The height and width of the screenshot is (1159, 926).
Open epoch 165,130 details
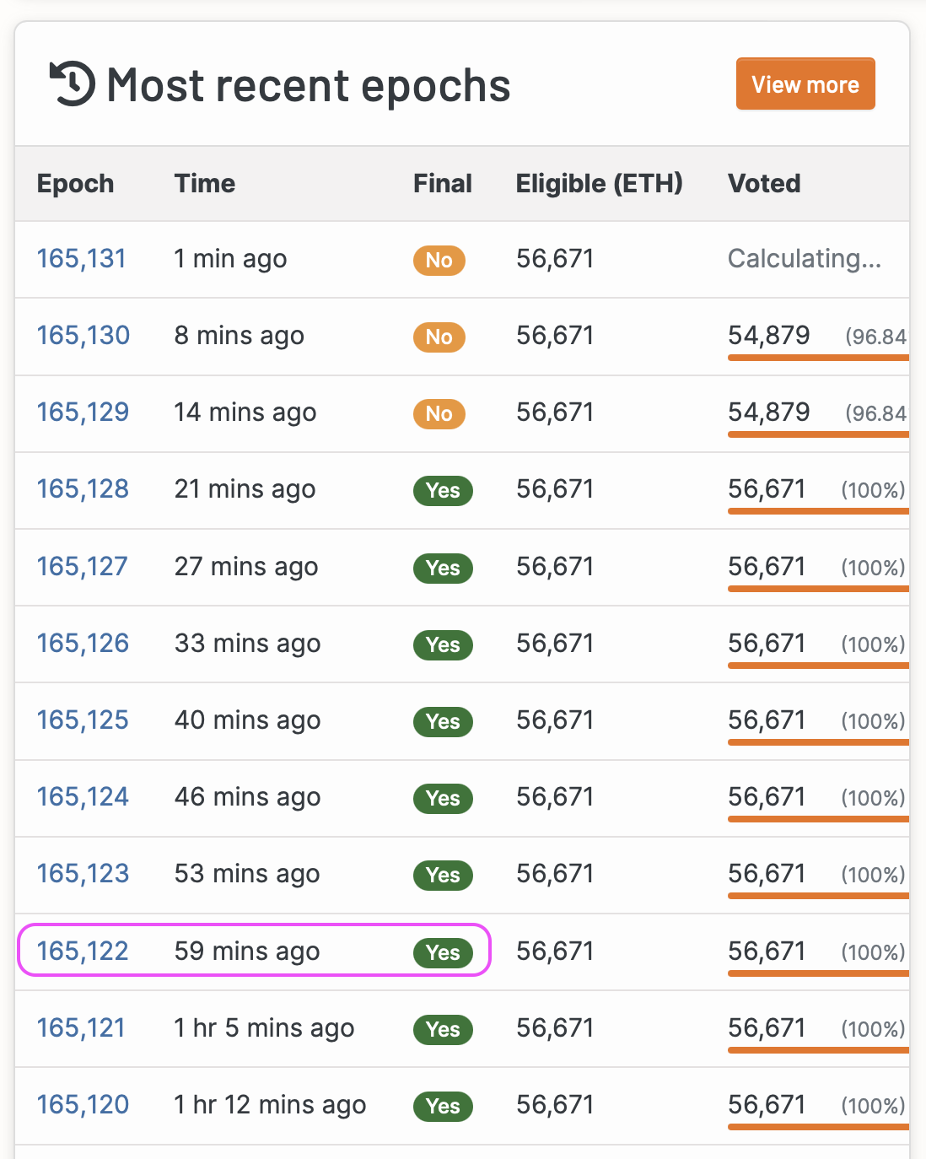click(83, 336)
